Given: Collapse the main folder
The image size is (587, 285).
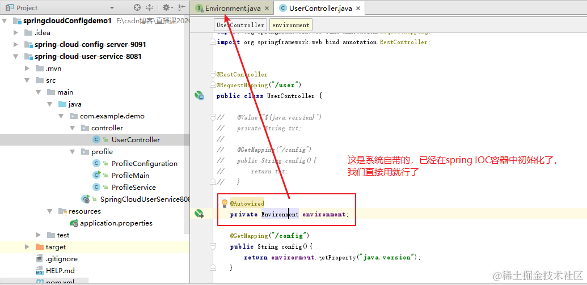Looking at the screenshot, I should pyautogui.click(x=38, y=92).
